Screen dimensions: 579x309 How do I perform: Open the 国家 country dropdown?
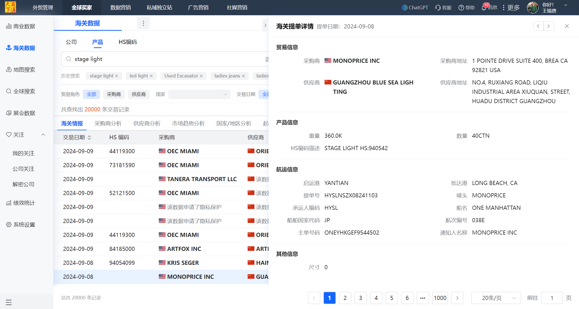pos(199,94)
